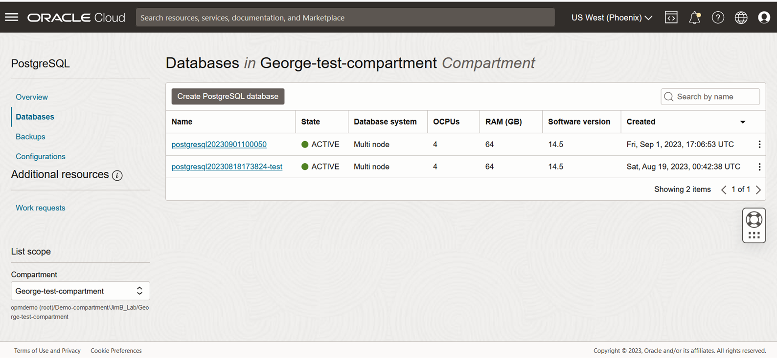Open the Overview section
The width and height of the screenshot is (777, 358).
tap(32, 97)
